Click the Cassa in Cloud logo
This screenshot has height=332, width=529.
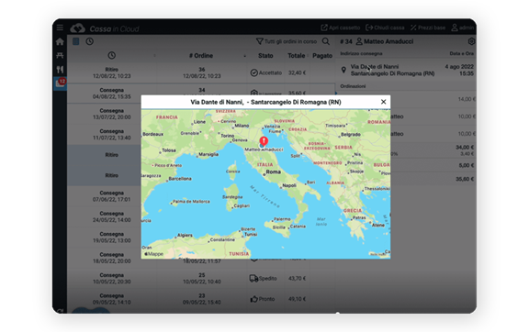pos(105,28)
